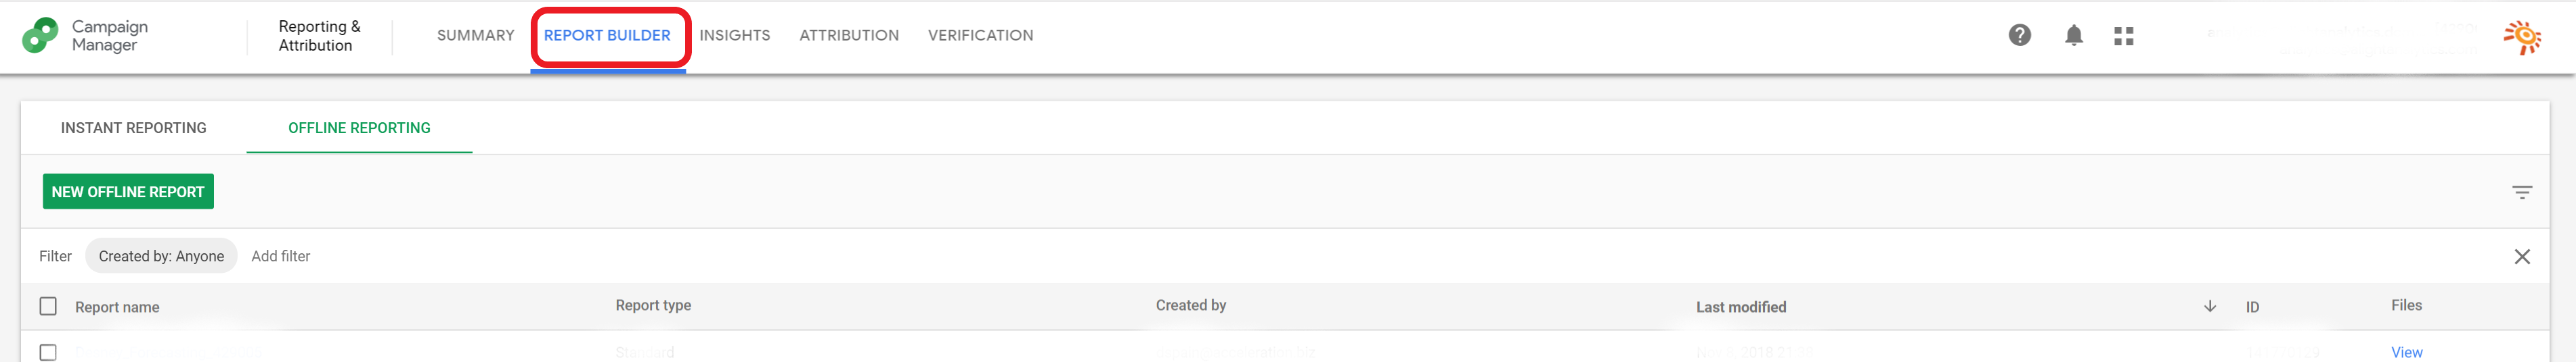Click the Campaign Manager logo icon

point(40,36)
